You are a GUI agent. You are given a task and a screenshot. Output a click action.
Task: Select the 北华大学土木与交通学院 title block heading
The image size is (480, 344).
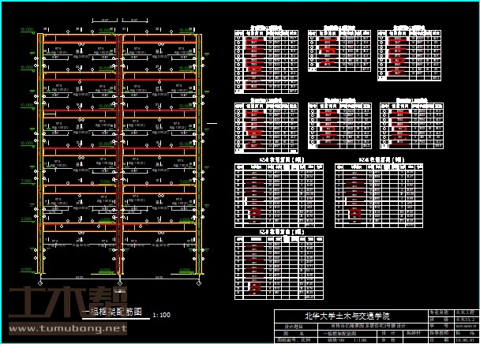click(351, 316)
